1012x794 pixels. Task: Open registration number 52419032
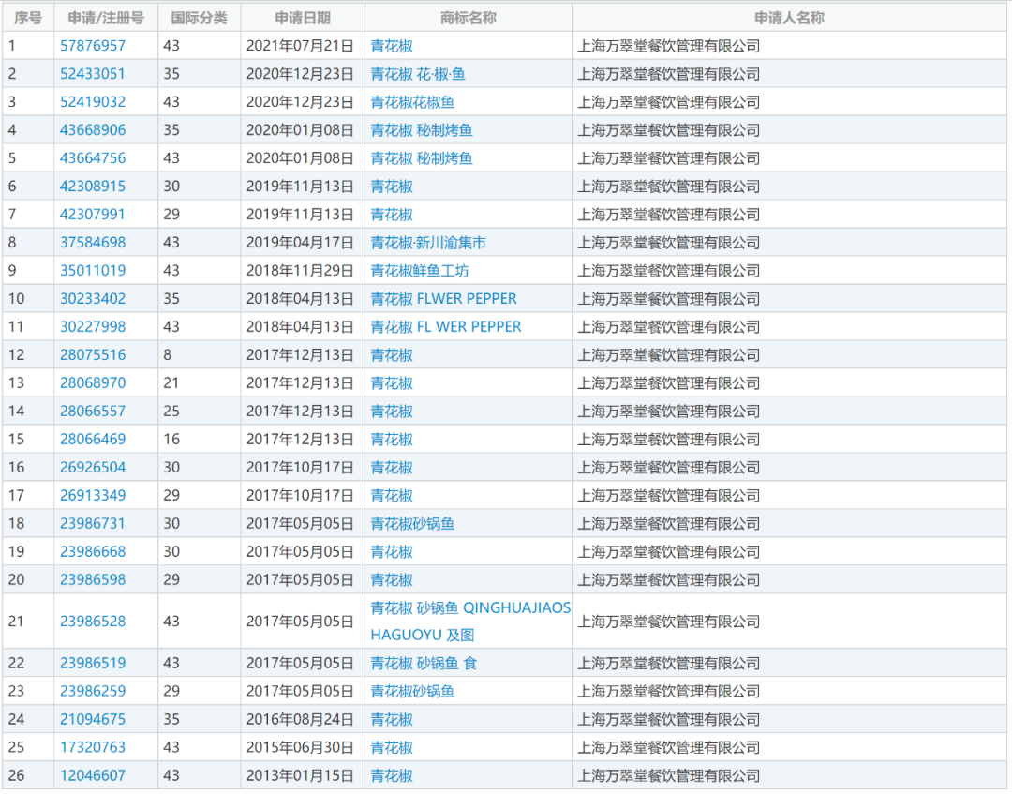(x=92, y=102)
